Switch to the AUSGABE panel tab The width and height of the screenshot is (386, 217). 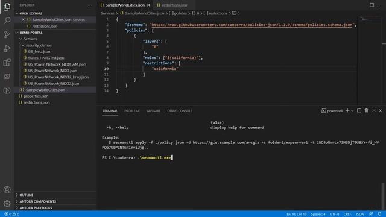(x=154, y=111)
